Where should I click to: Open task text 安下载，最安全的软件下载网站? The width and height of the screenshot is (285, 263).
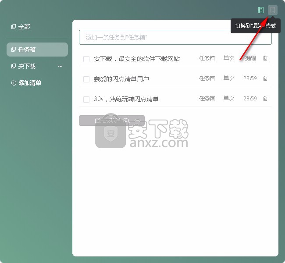137,59
